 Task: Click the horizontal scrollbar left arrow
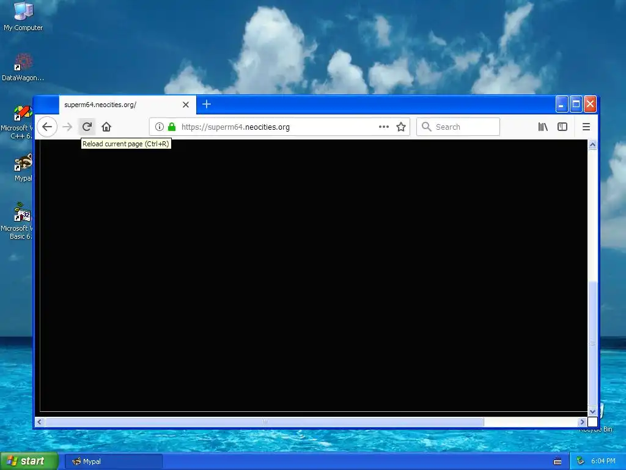click(40, 422)
